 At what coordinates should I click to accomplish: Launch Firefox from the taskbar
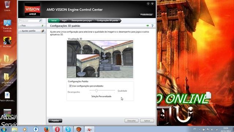pyautogui.click(x=46, y=129)
